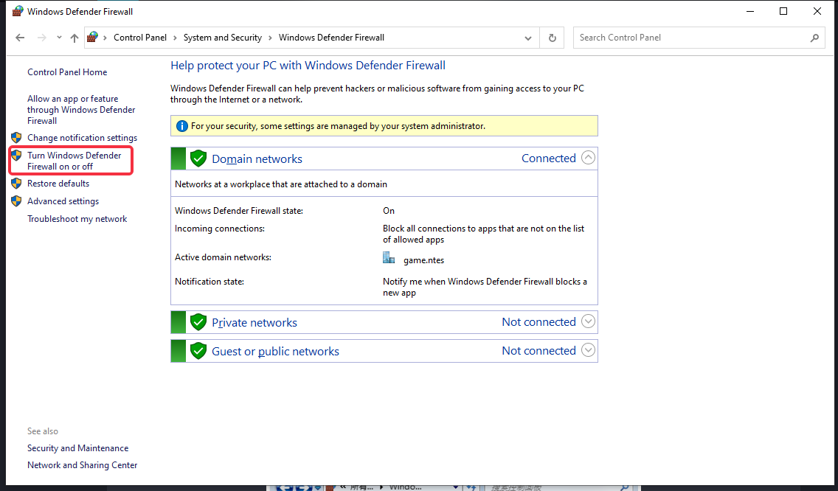Click Not connected status for Private networks

click(x=539, y=321)
